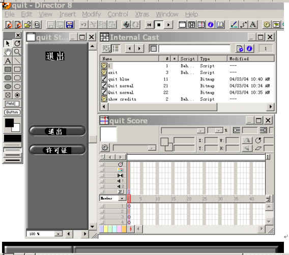The height and width of the screenshot is (255, 289).
Task: Select the Text tool
Action: 8,61
